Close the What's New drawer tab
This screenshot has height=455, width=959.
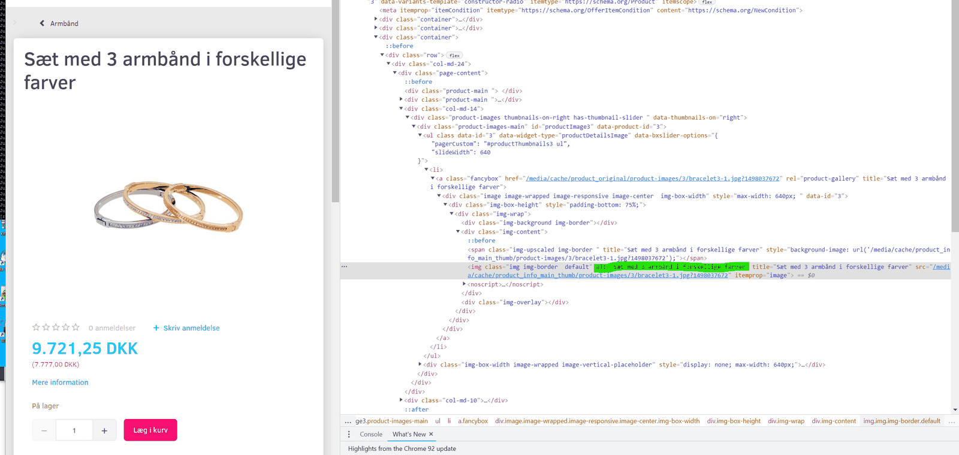431,434
